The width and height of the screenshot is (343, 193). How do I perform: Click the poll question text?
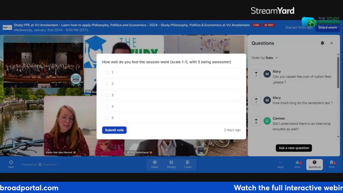coord(166,62)
